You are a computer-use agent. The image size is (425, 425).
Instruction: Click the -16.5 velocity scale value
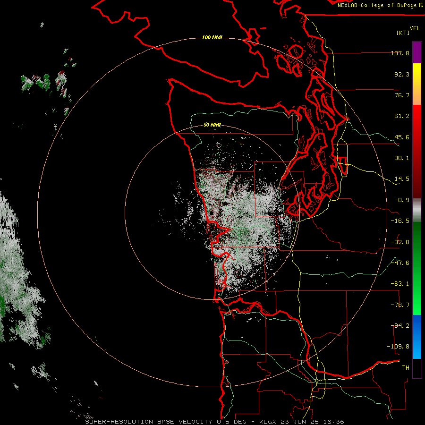click(x=400, y=221)
